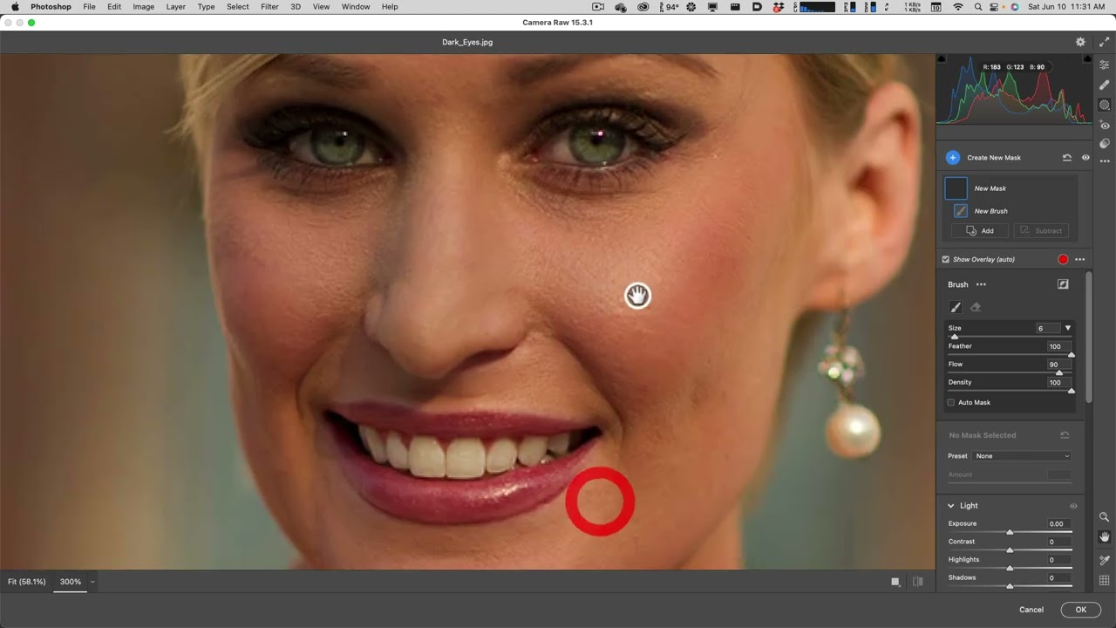Click the Size value field
The height and width of the screenshot is (628, 1116).
[1048, 328]
